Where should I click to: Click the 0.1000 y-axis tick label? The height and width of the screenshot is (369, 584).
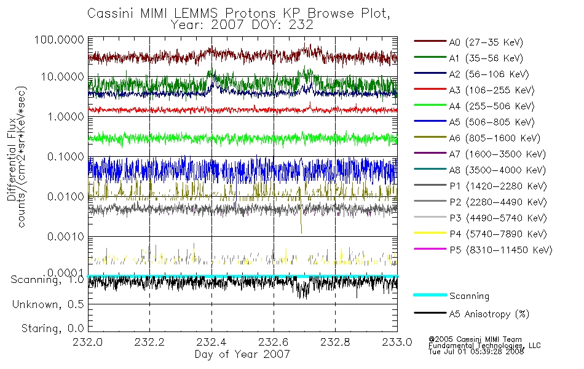(x=66, y=157)
